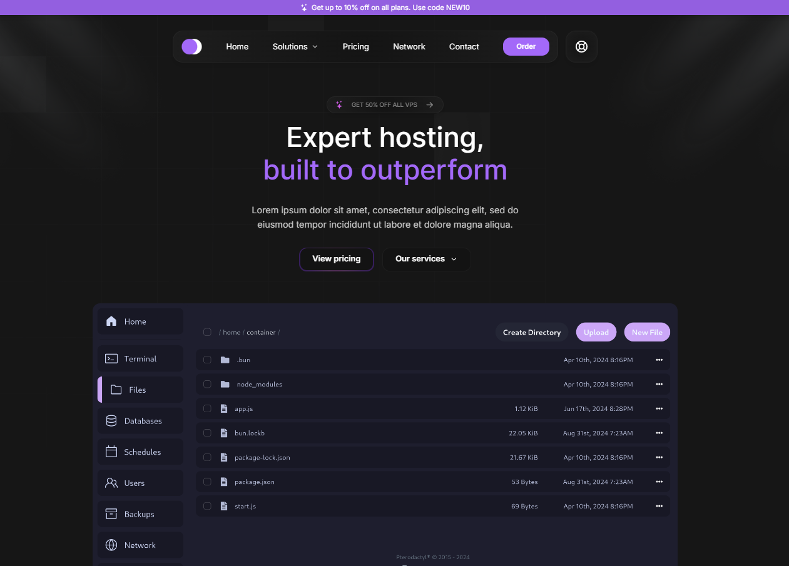Click the Upload button in file manager
The height and width of the screenshot is (566, 789).
pyautogui.click(x=596, y=332)
